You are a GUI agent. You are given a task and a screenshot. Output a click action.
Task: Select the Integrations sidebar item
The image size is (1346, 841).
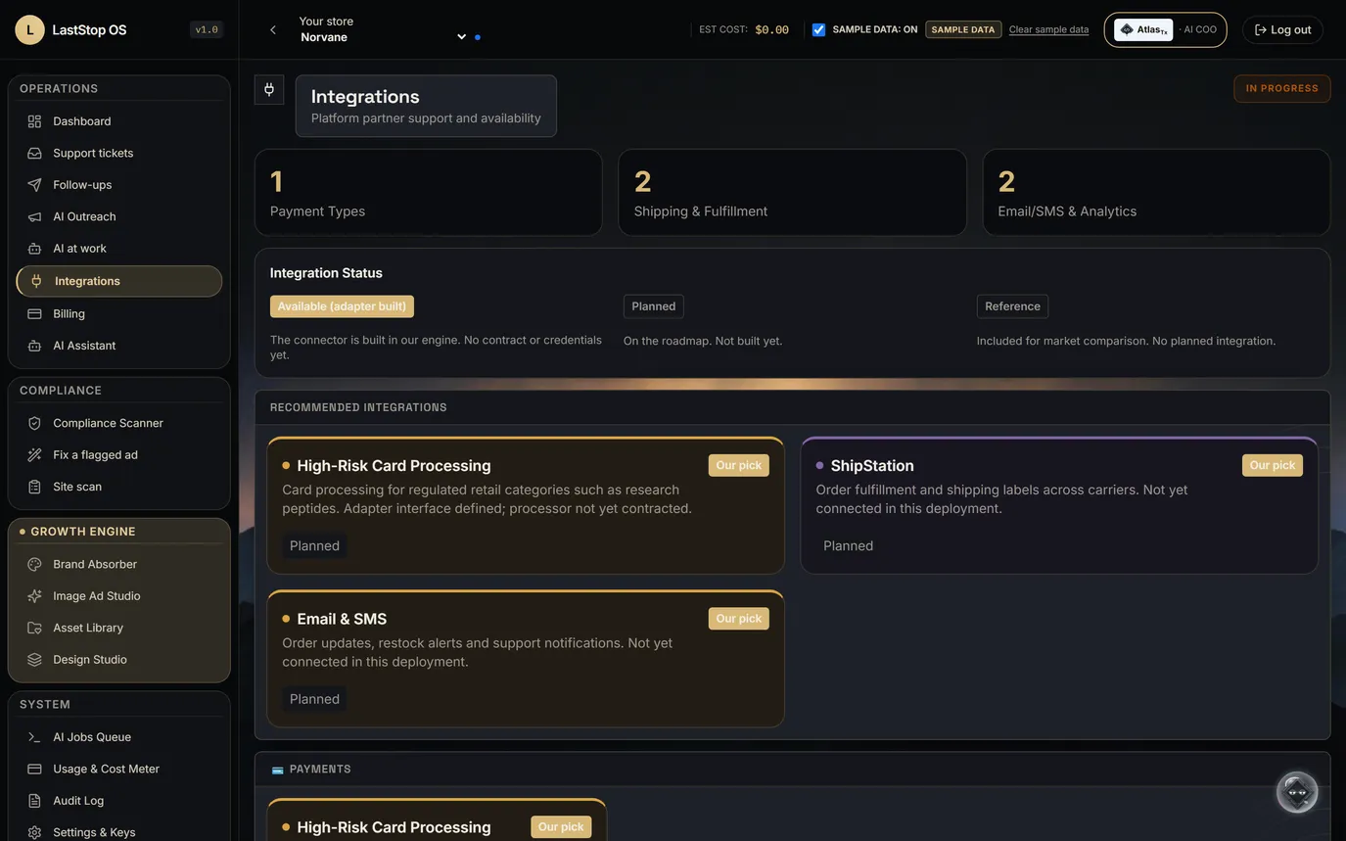click(119, 281)
